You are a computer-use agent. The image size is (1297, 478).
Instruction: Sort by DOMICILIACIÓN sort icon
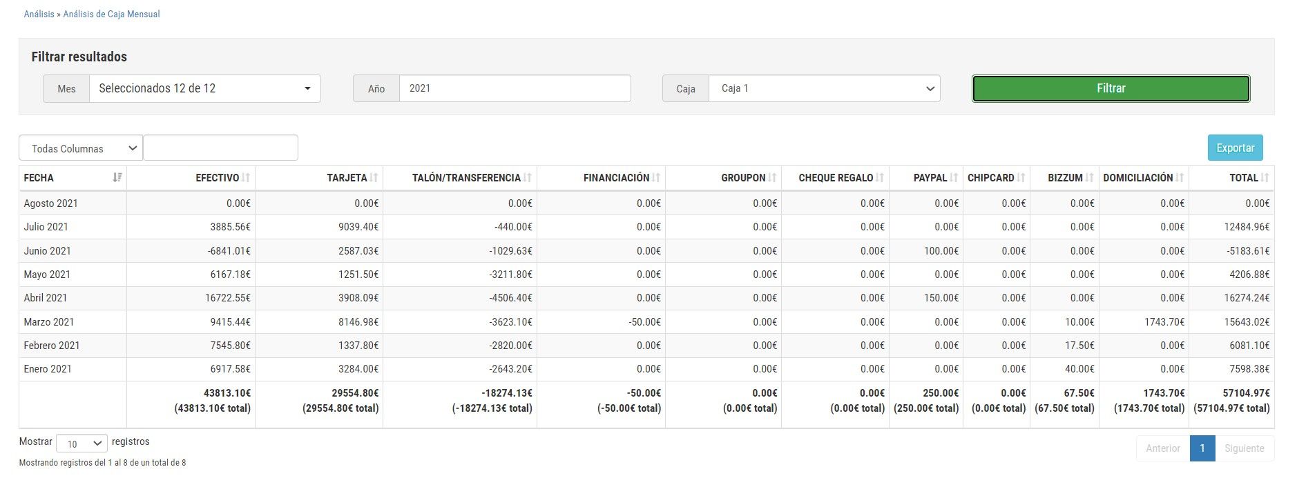coord(1180,178)
